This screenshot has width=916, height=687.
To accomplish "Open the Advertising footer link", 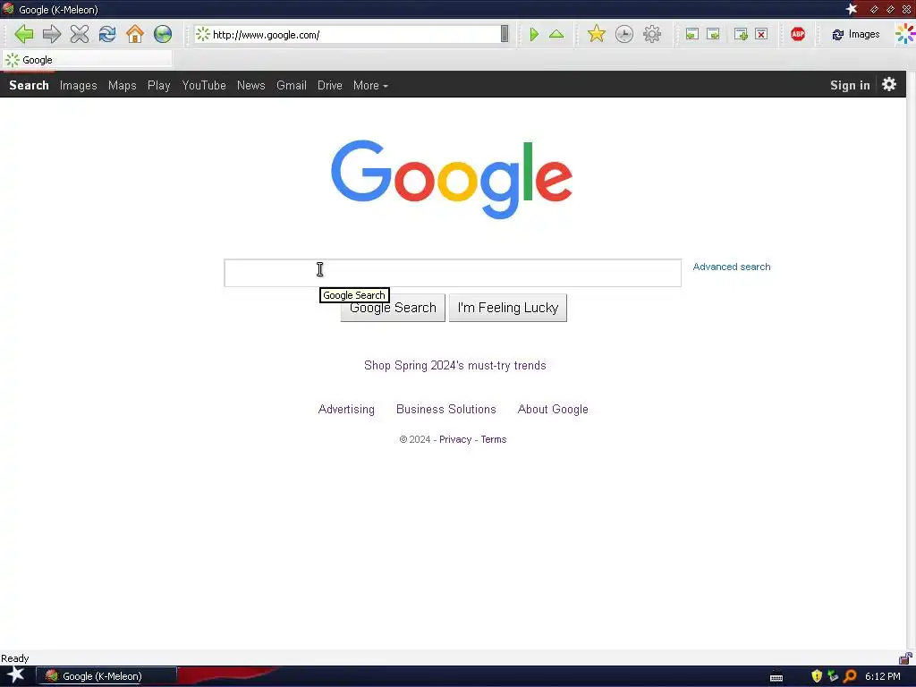I will tap(346, 409).
